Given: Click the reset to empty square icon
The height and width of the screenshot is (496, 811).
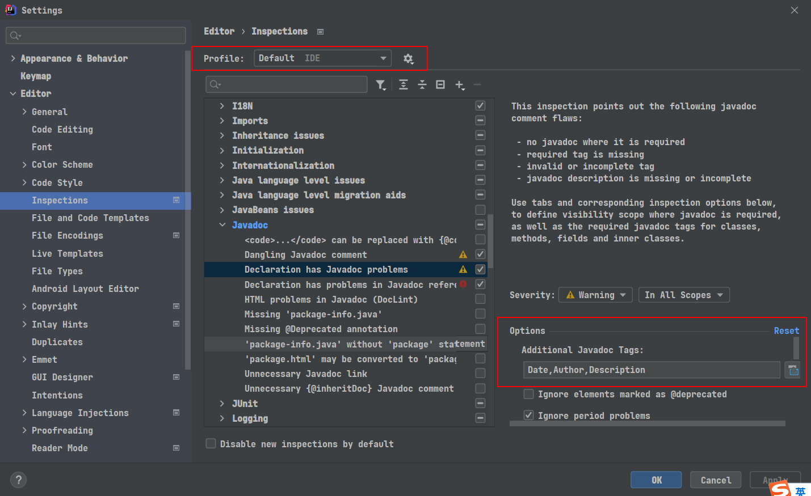Looking at the screenshot, I should tap(440, 84).
